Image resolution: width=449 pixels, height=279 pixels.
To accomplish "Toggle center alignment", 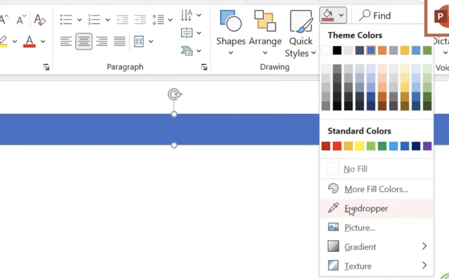I will pyautogui.click(x=84, y=41).
